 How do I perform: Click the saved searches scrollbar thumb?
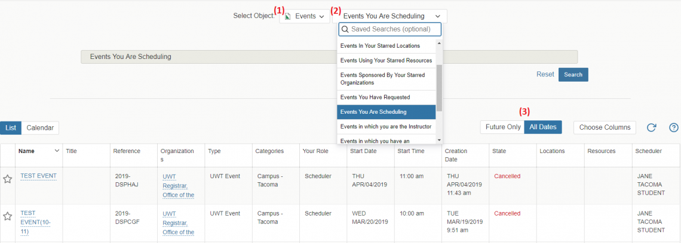(x=439, y=88)
